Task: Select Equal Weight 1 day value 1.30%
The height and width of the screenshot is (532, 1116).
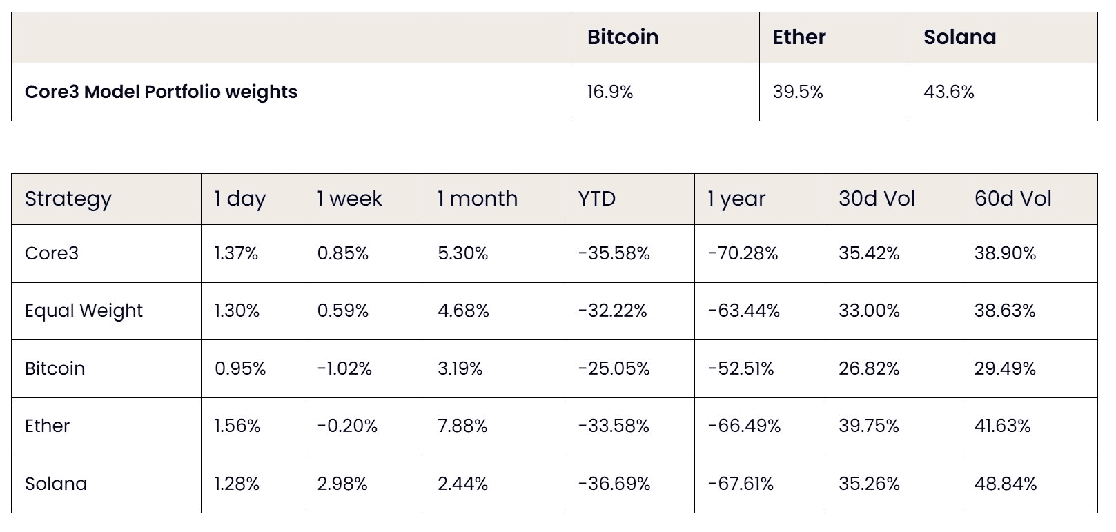Action: [237, 311]
